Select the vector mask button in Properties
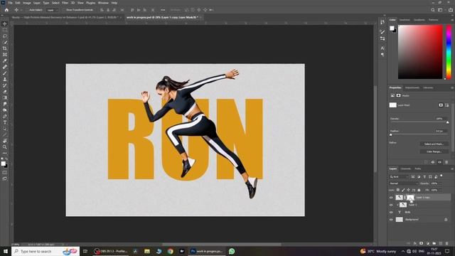The height and width of the screenshot is (256, 455). coord(446,105)
